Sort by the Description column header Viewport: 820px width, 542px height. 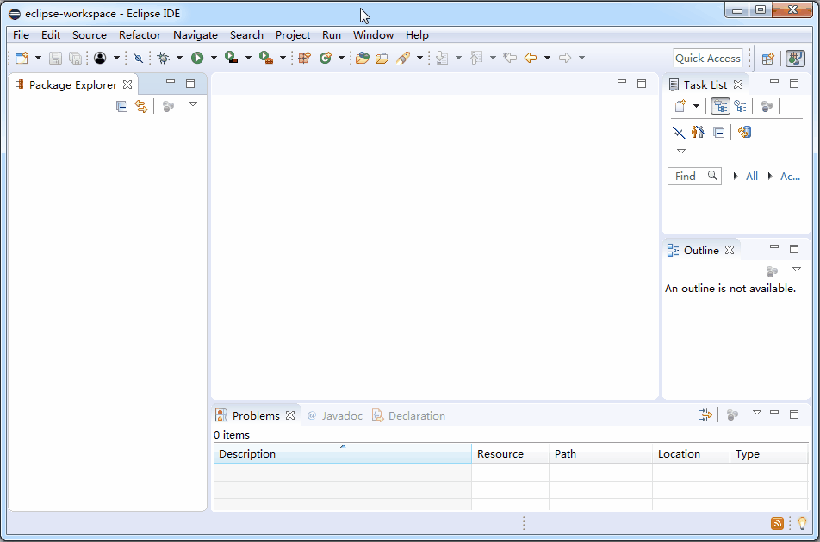tap(343, 453)
